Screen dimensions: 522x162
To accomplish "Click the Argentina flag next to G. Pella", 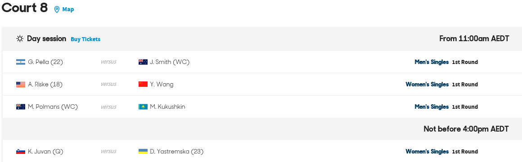I will 21,62.
